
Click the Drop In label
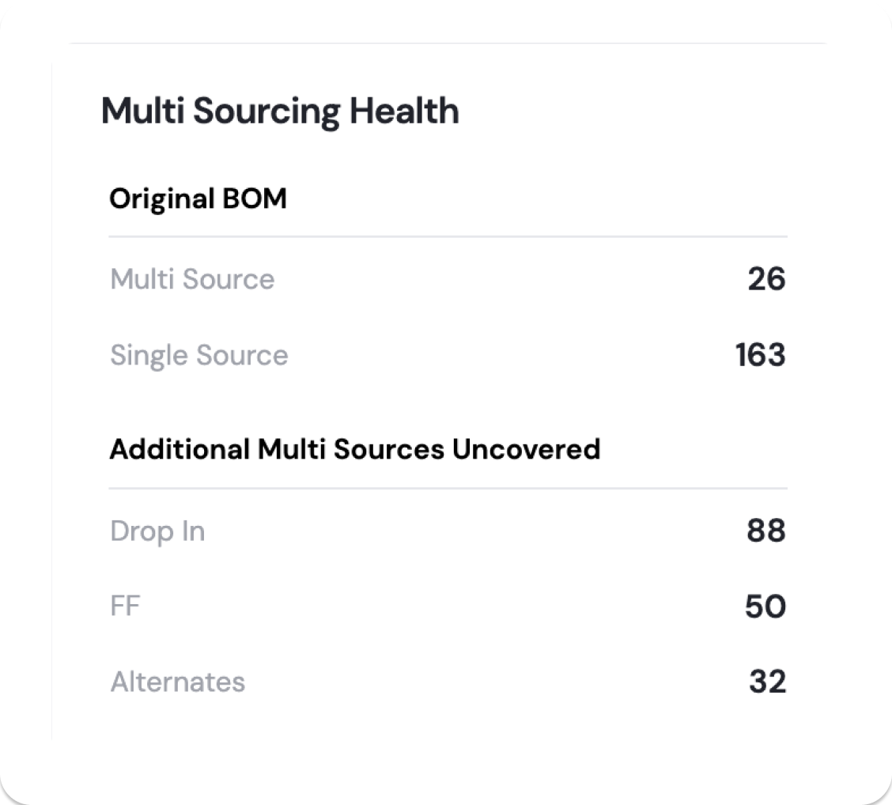click(x=157, y=531)
